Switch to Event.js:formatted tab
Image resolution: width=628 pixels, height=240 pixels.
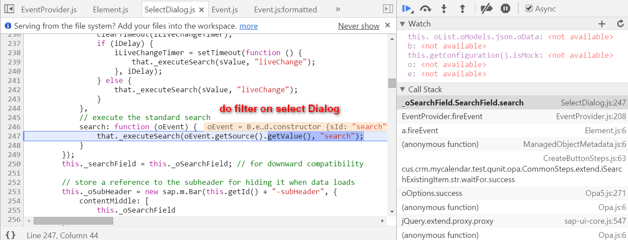click(x=285, y=9)
